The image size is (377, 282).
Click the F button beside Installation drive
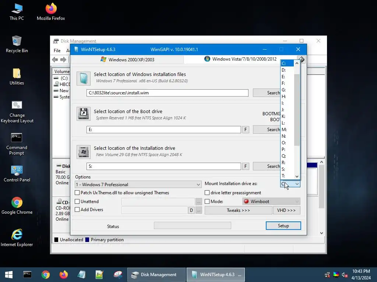[x=246, y=166]
